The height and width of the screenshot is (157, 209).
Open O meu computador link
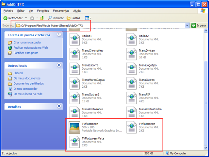(25, 89)
